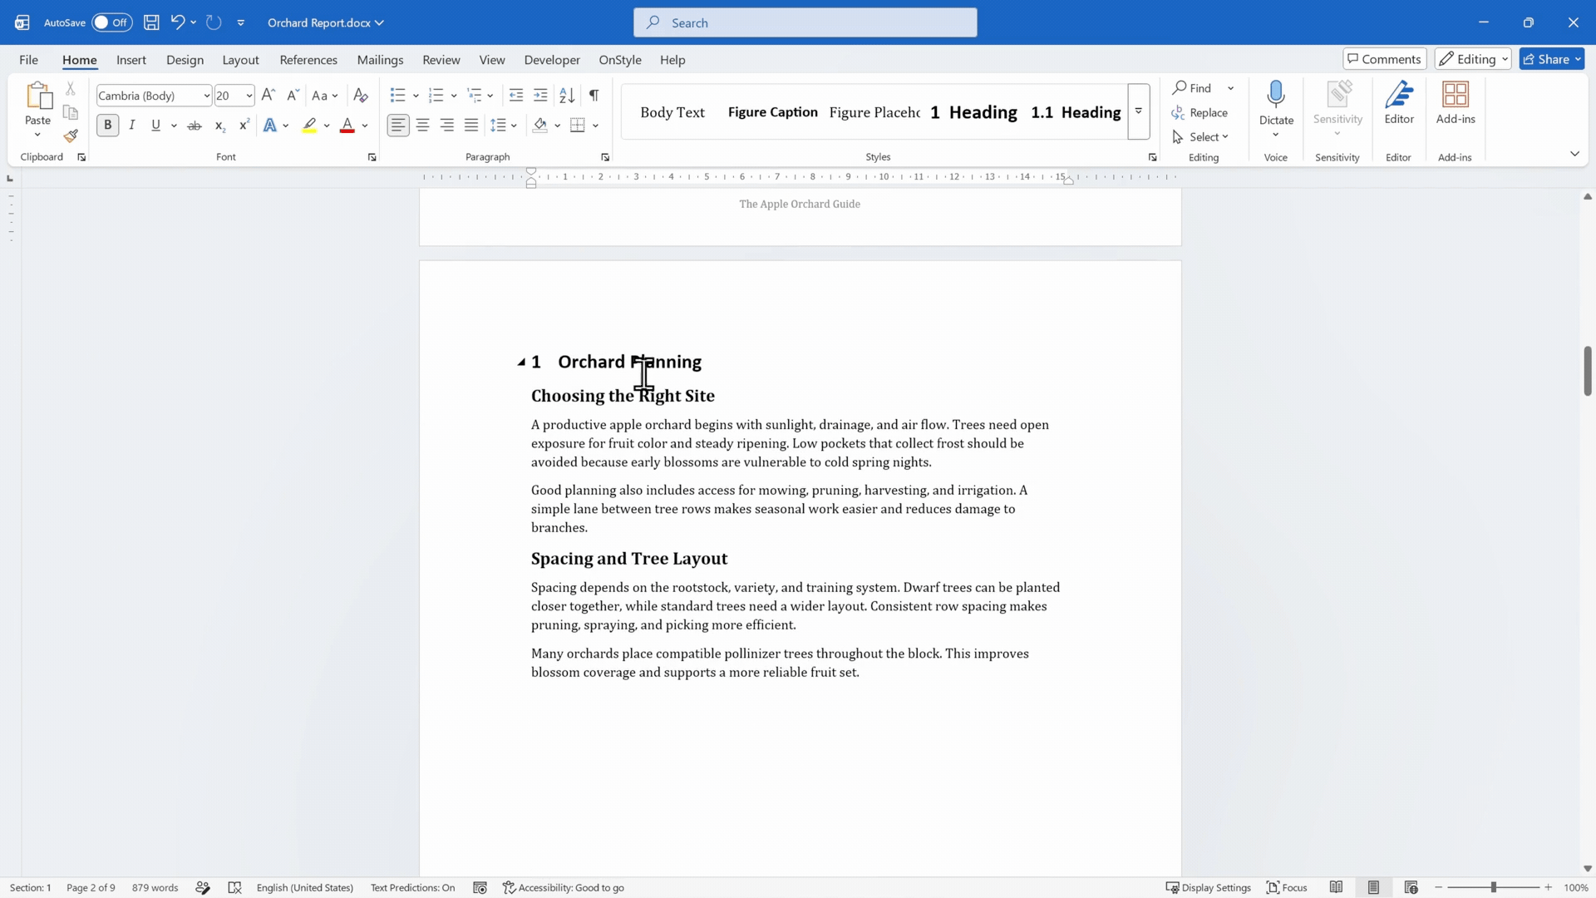Click the zoom slider handle
The width and height of the screenshot is (1596, 898).
click(1494, 887)
